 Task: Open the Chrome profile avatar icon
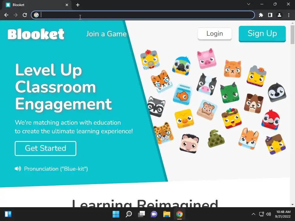279,15
